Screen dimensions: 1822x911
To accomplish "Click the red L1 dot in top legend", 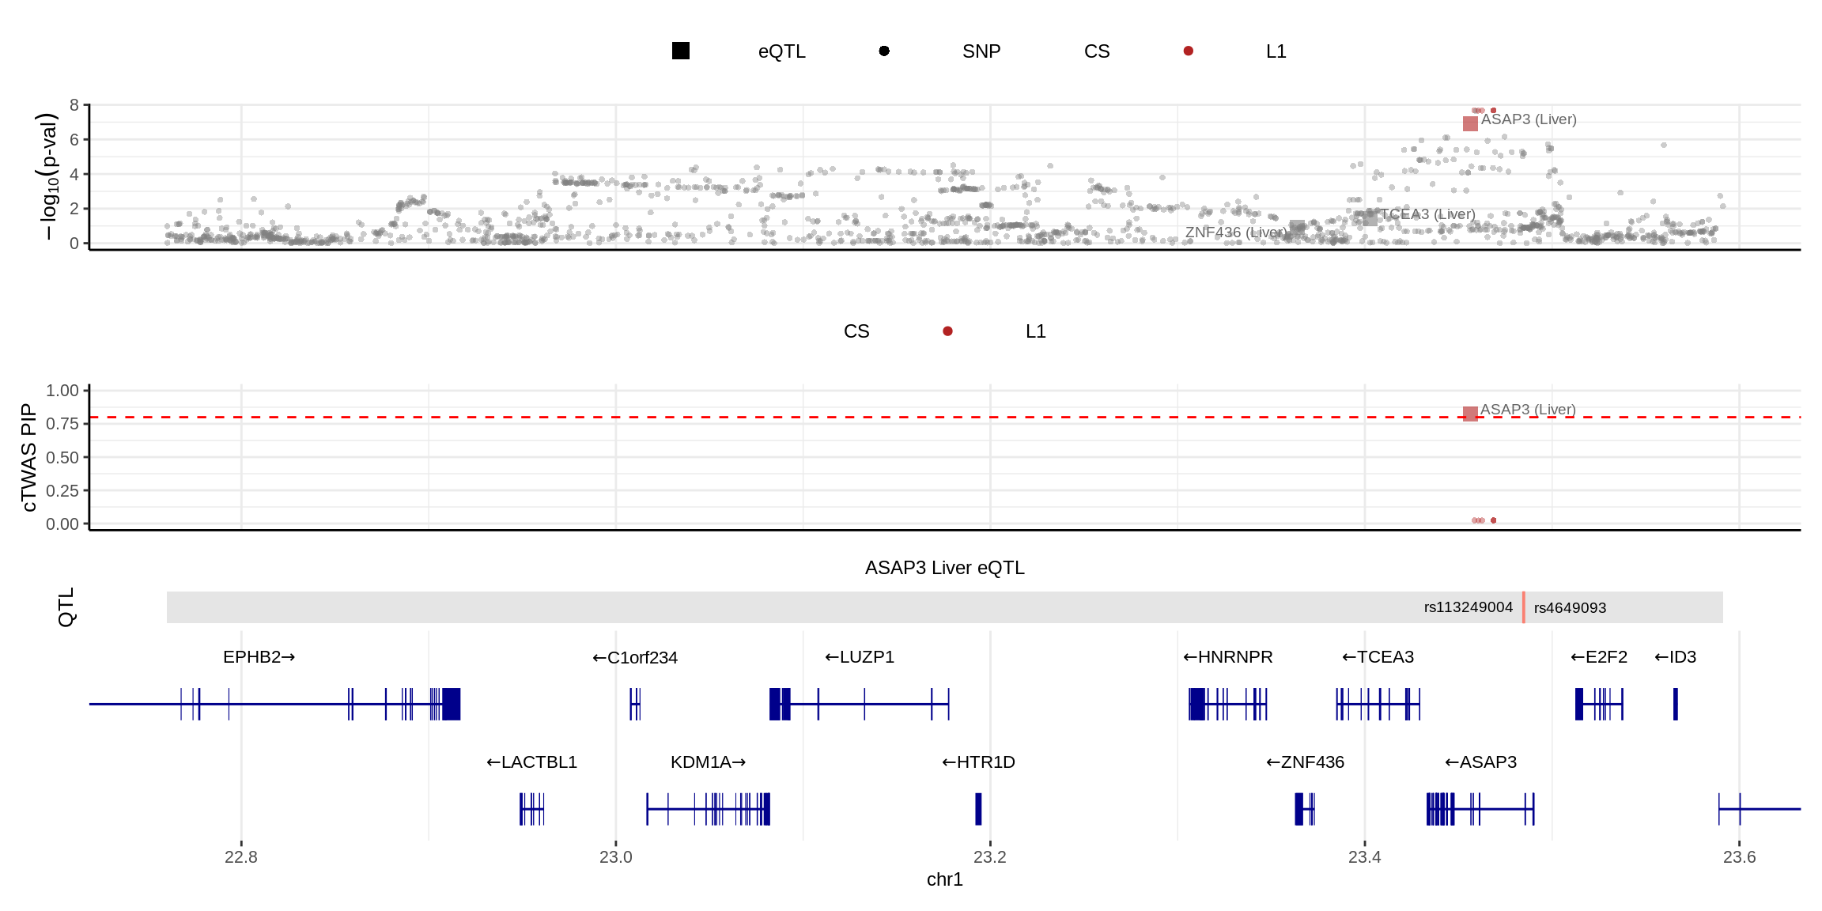I will (1188, 51).
